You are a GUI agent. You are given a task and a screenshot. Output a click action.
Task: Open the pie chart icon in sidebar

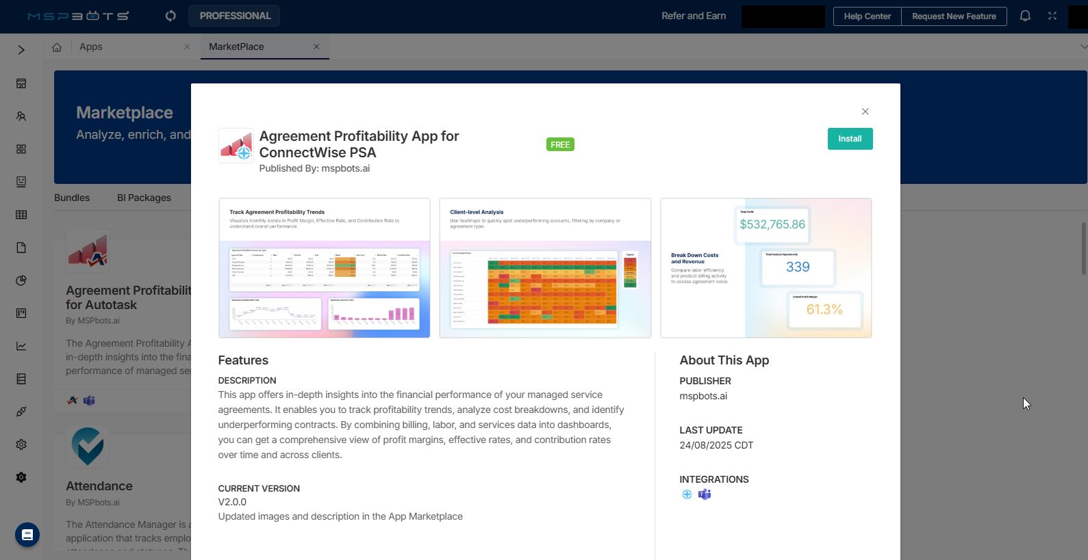[x=21, y=280]
